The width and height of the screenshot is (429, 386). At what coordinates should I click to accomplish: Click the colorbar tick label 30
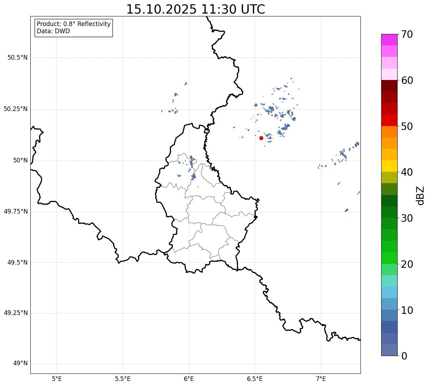(x=407, y=218)
